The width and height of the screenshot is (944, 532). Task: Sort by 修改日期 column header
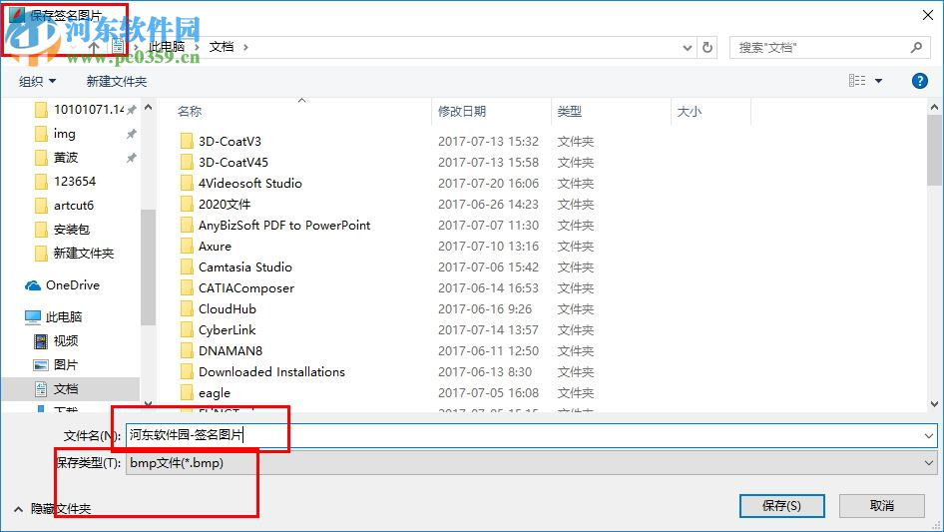pyautogui.click(x=462, y=112)
